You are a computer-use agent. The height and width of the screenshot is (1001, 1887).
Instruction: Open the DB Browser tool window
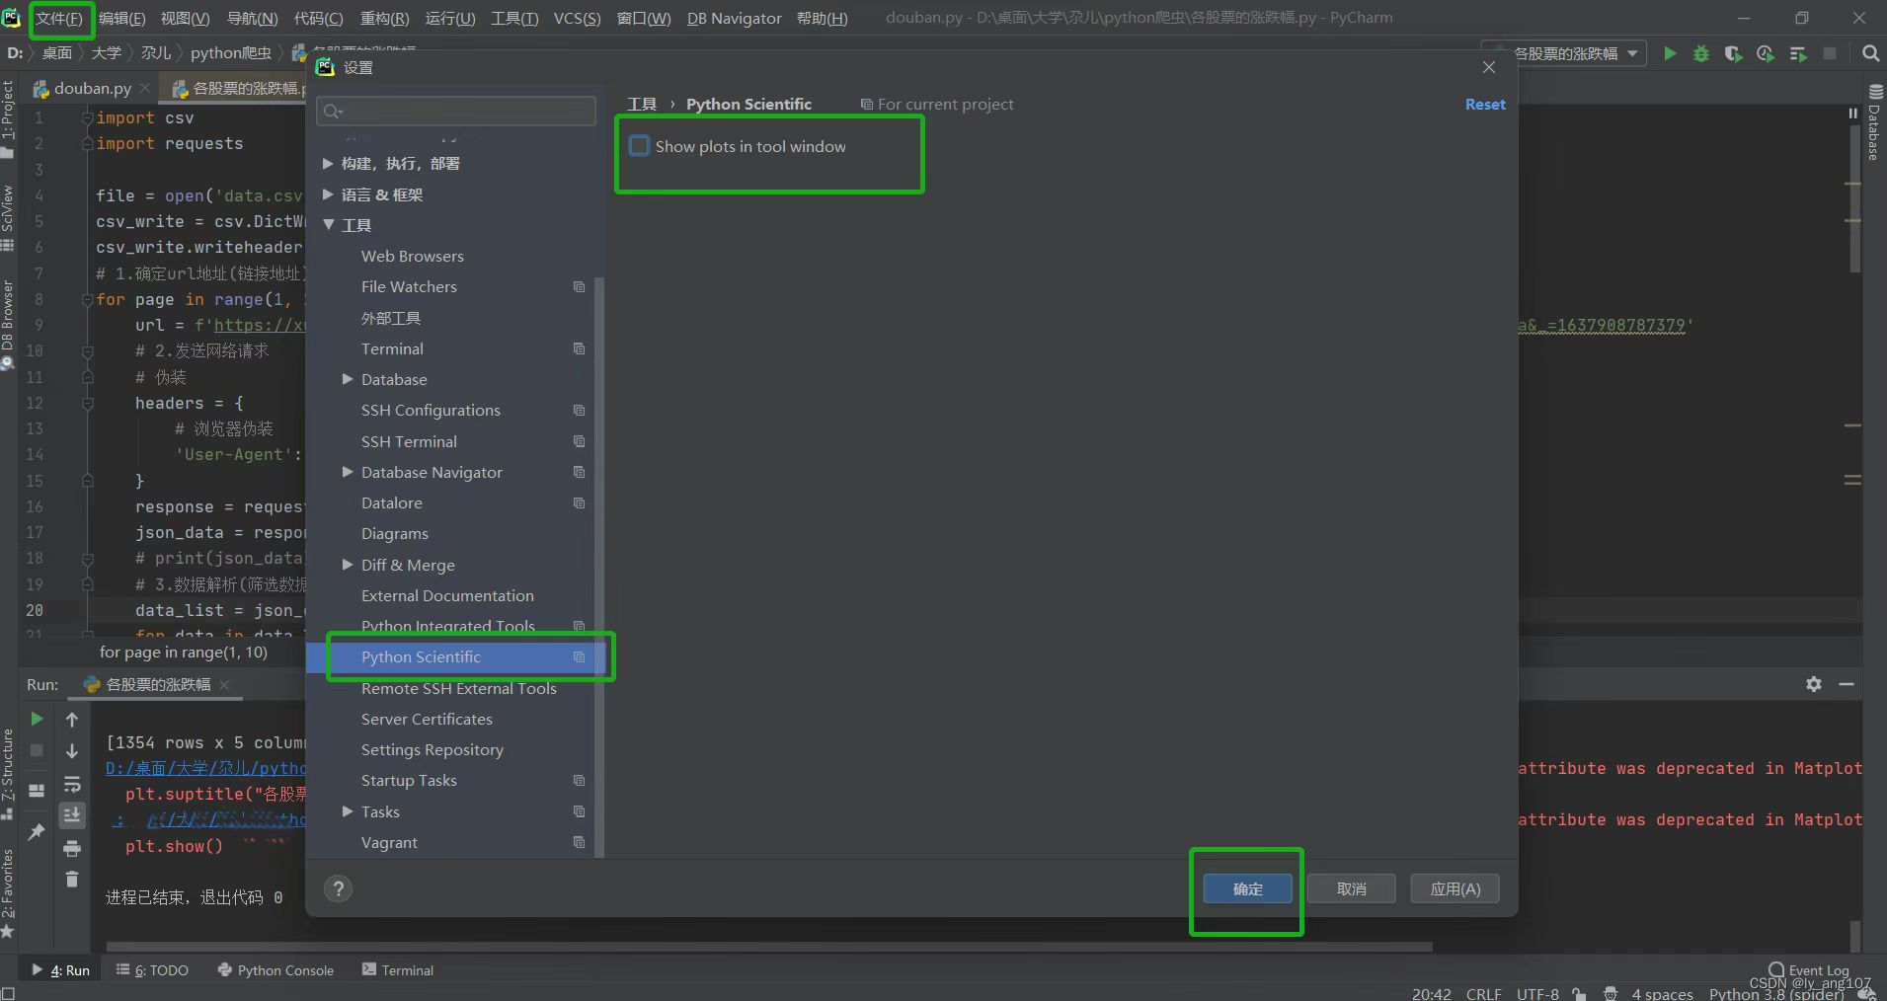(8, 324)
